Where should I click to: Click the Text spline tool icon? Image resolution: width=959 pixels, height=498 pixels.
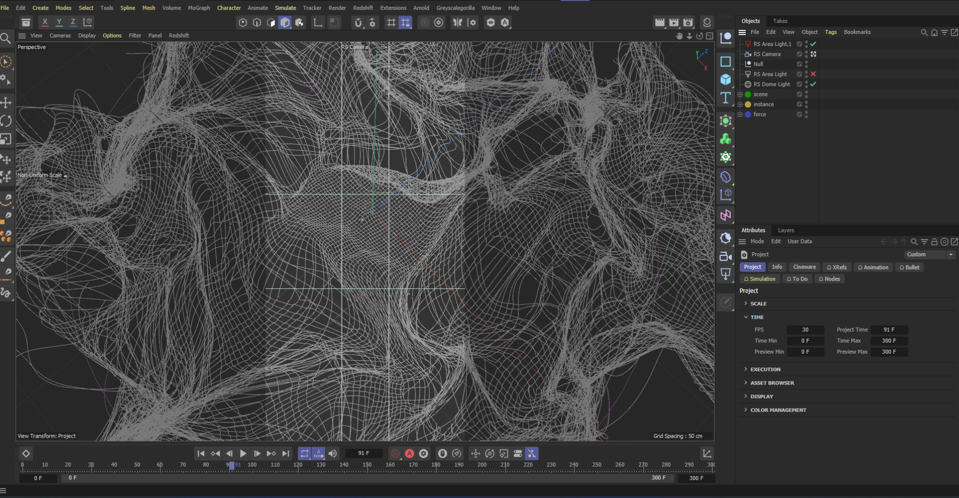tap(726, 98)
